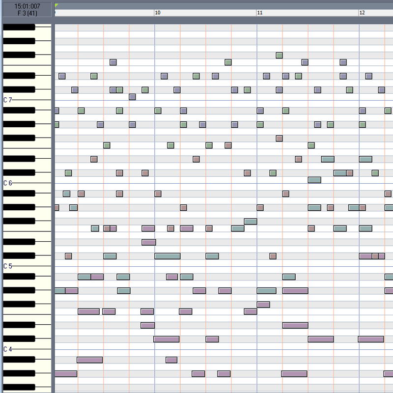Select the short purple A#3 note in measure 10
393x393 pixels.
pyautogui.click(x=171, y=360)
